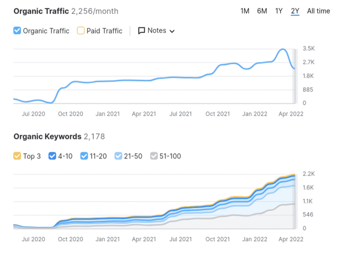338x256 pixels.
Task: Click the 2,256/month traffic value
Action: pos(94,11)
